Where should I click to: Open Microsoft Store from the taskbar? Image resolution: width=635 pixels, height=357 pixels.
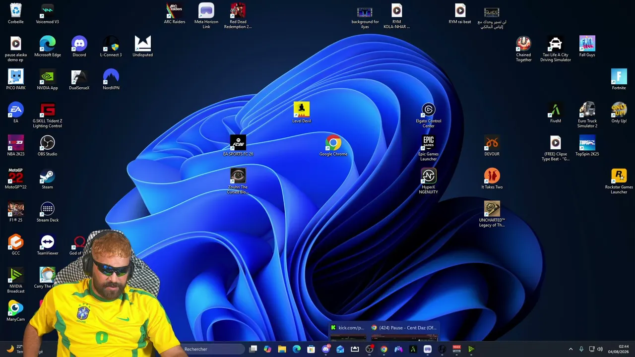point(311,349)
